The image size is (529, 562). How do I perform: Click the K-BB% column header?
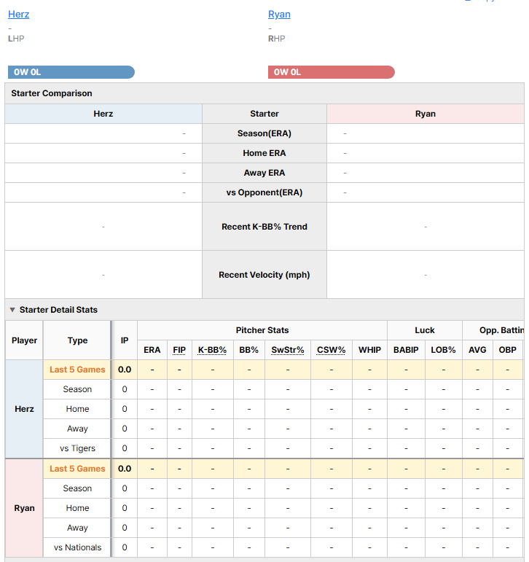[212, 350]
